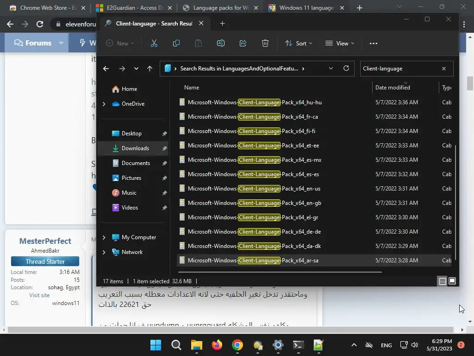
Task: Click volume speaker icon in system tray
Action: [x=415, y=345]
